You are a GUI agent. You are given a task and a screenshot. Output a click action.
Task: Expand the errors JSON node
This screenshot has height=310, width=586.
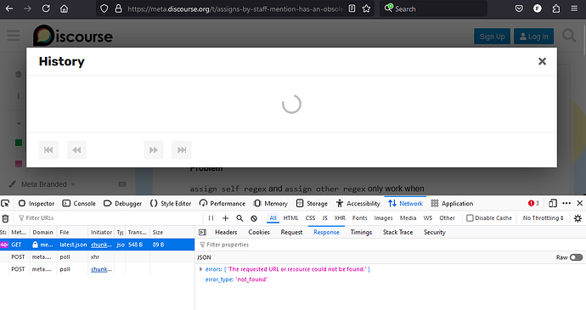[x=200, y=269]
